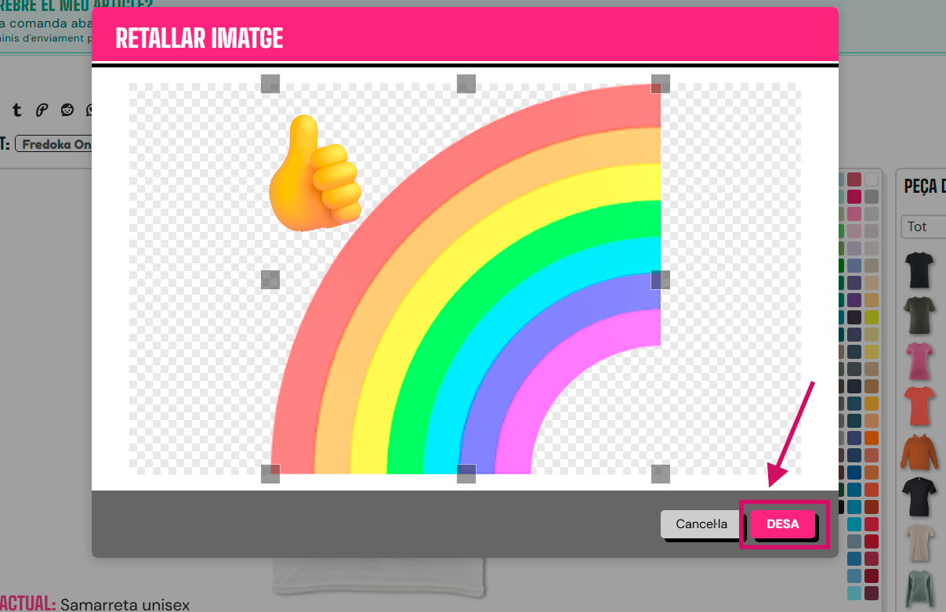Select the middle-left crop handle
The height and width of the screenshot is (612, 946).
[270, 280]
